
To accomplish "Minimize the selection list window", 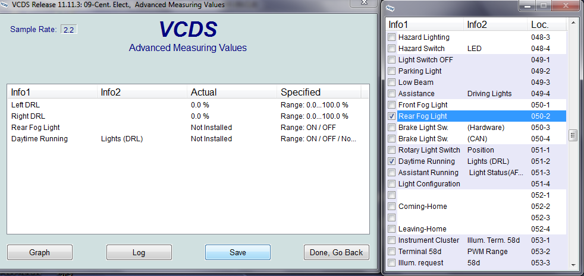I will coord(527,6).
